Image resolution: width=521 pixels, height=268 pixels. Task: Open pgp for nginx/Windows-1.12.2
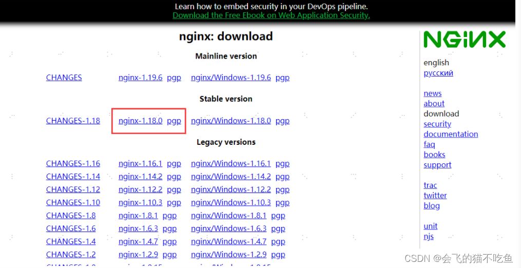(282, 190)
